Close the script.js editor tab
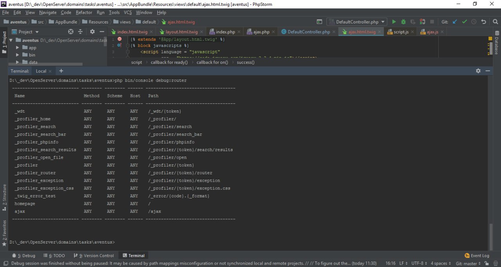 413,32
